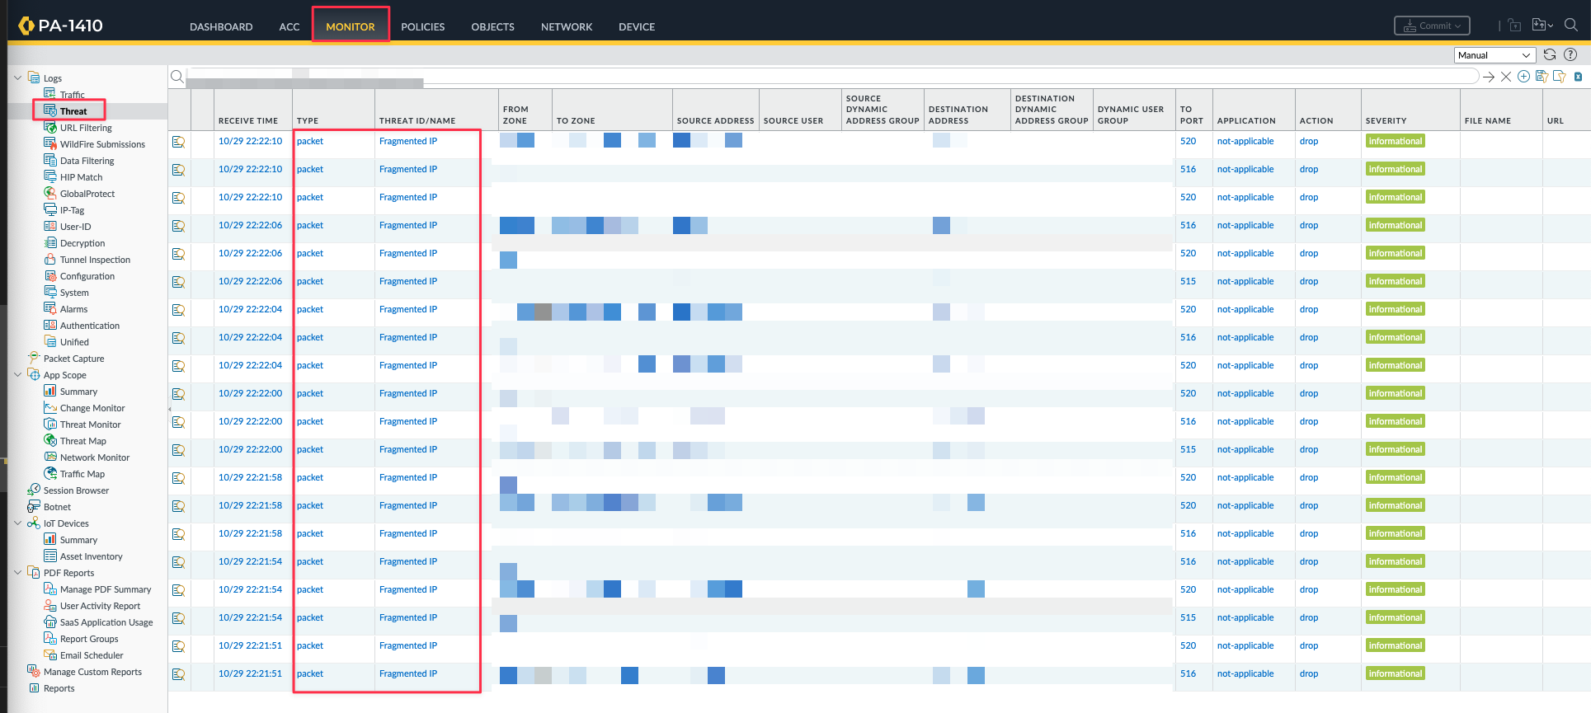
Task: Apply the filter with the arrow icon
Action: [1489, 77]
